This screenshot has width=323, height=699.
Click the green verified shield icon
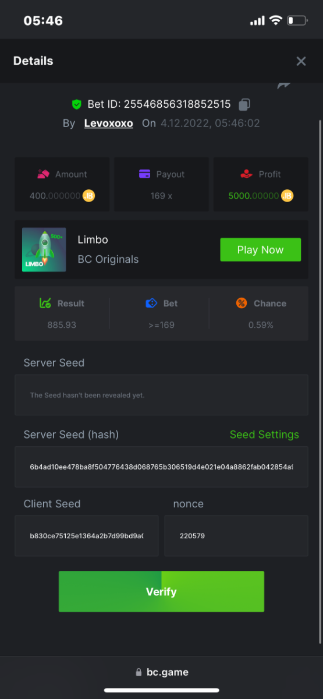click(x=76, y=104)
